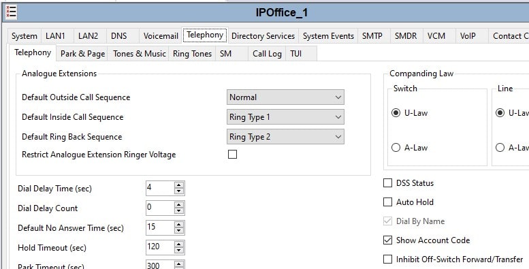Viewport: 529px width, 269px height.
Task: Increase Dial Delay Time with up arrow
Action: [179, 185]
